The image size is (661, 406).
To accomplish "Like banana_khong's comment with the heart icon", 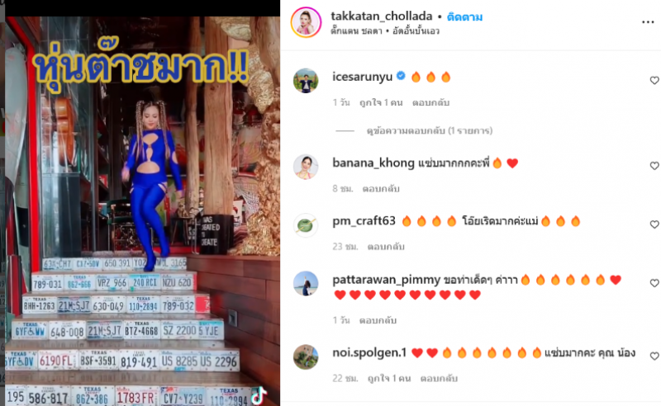I will click(x=654, y=166).
